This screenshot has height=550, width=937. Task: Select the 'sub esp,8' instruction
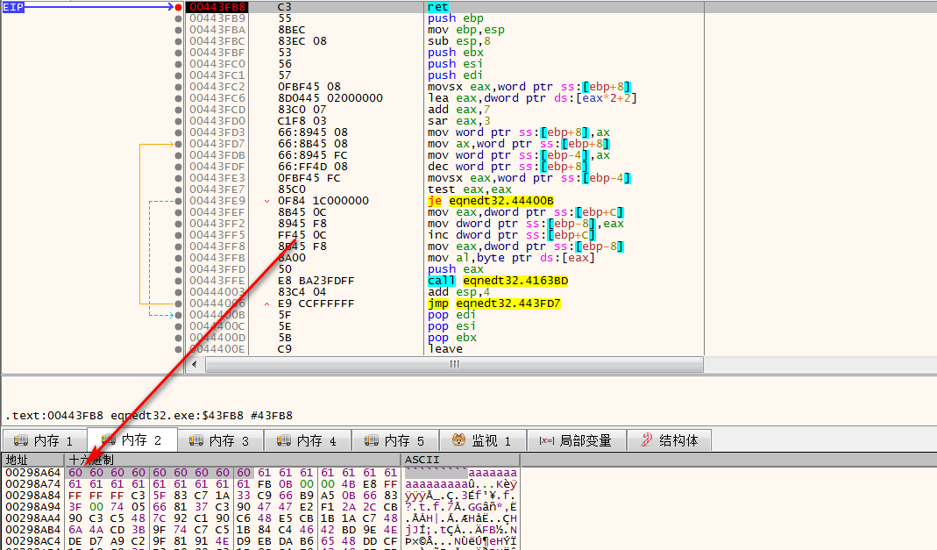point(459,41)
